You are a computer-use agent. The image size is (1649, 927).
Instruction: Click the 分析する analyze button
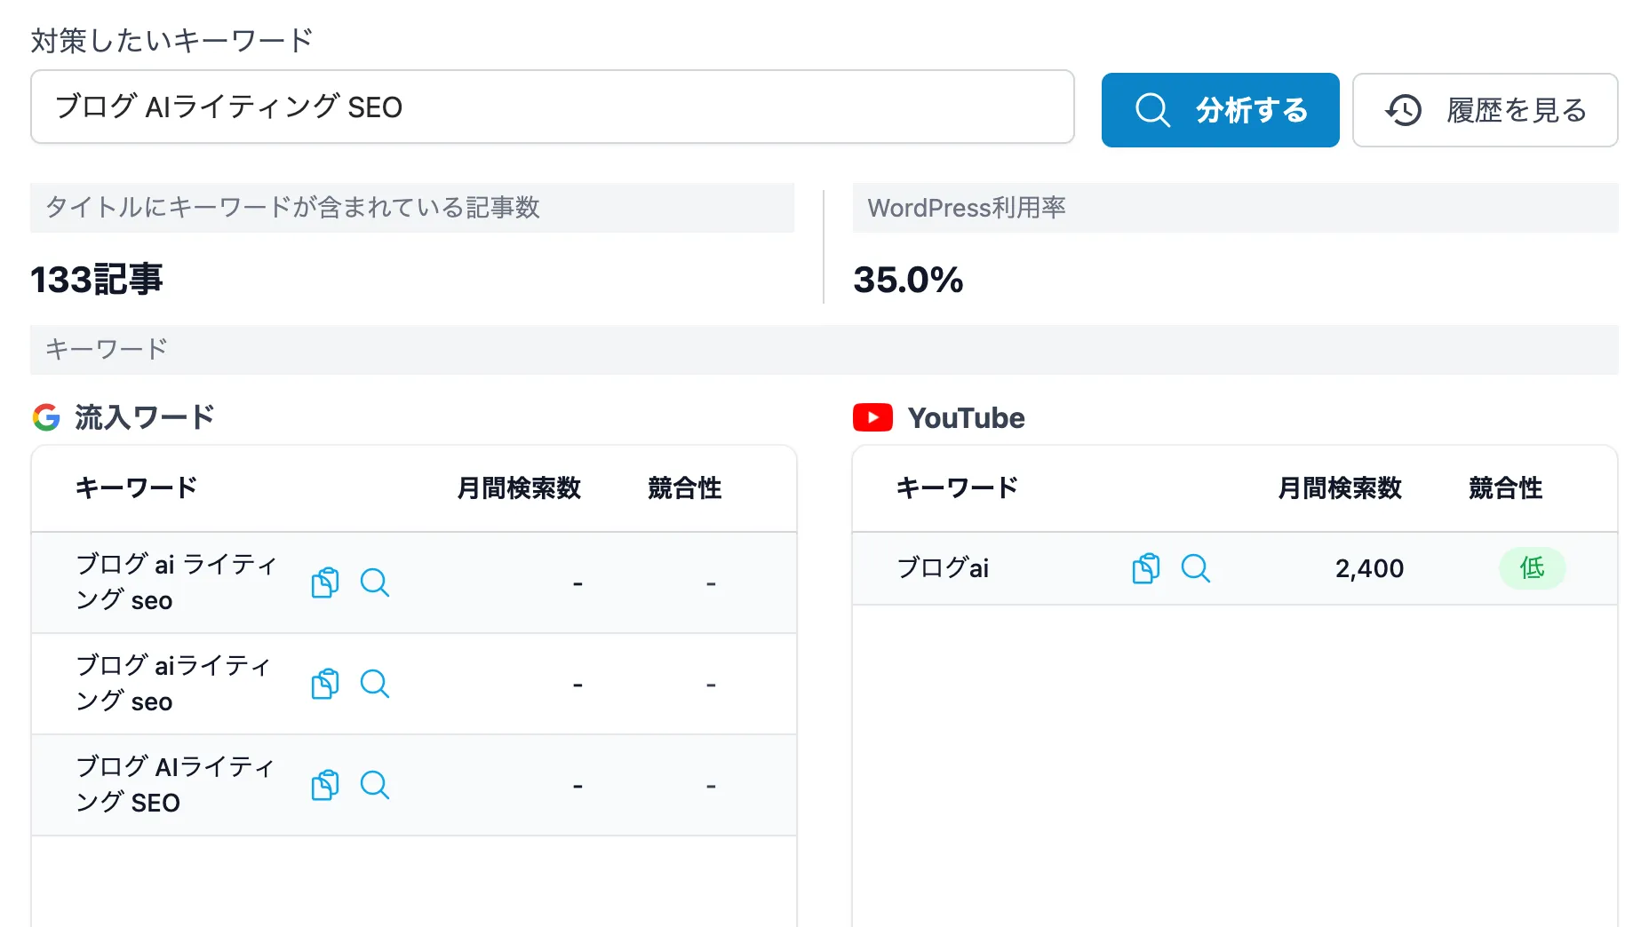click(1220, 110)
